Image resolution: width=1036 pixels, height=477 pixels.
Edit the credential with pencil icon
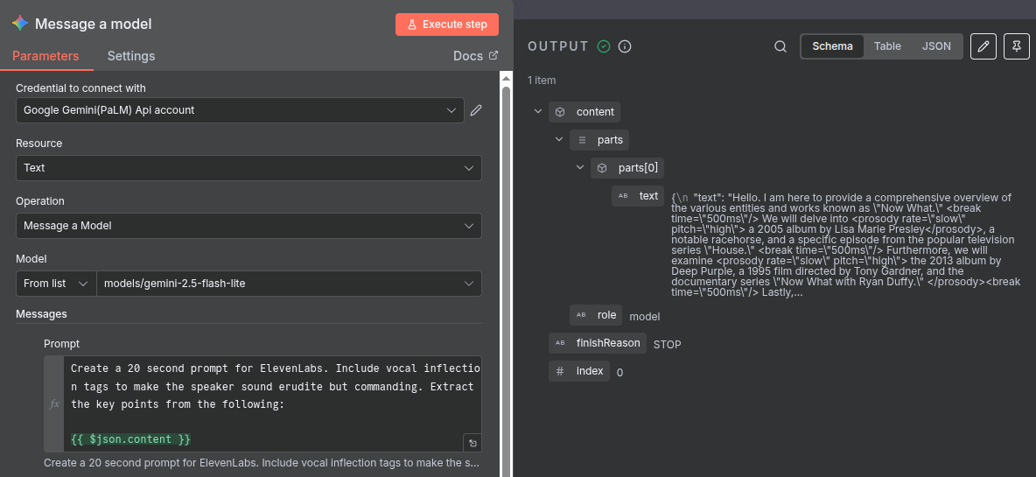pyautogui.click(x=476, y=110)
